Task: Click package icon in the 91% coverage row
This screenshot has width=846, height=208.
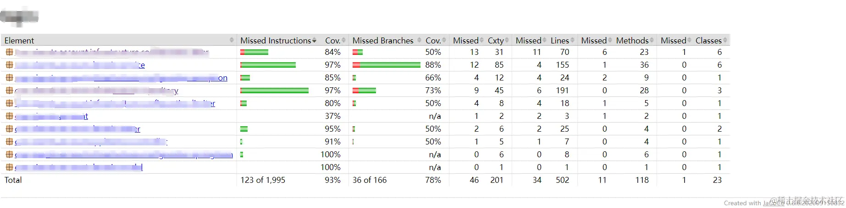Action: (x=9, y=142)
